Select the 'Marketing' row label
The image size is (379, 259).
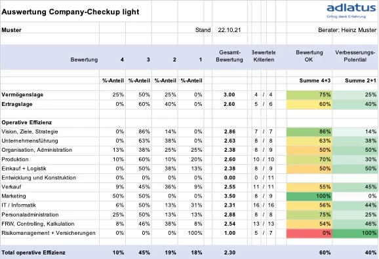click(14, 196)
